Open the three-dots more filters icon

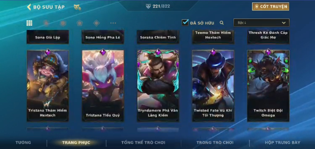(x=113, y=23)
